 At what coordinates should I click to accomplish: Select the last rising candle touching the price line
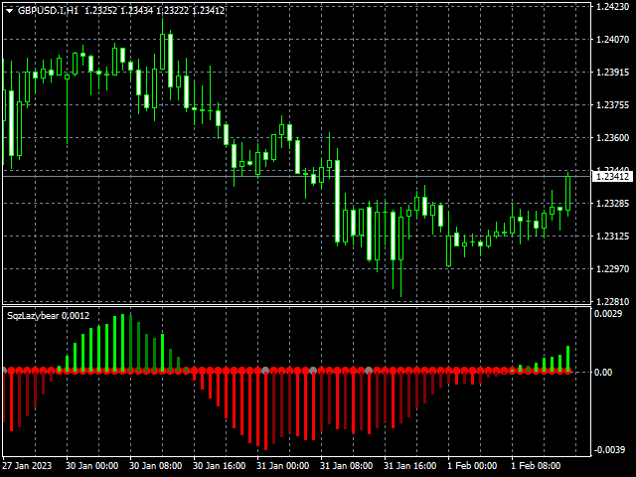click(x=567, y=194)
